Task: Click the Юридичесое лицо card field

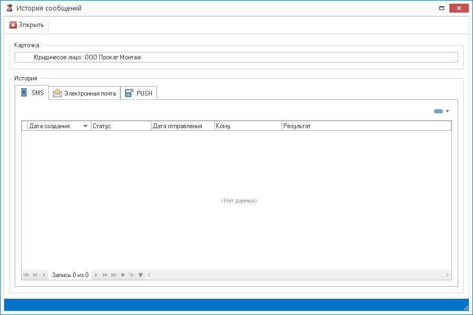Action: [x=236, y=57]
